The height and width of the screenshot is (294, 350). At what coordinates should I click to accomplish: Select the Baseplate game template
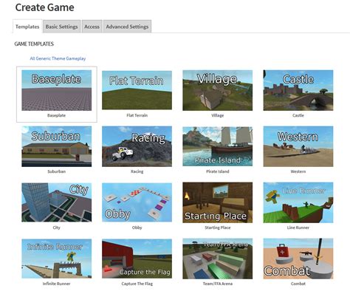57,90
